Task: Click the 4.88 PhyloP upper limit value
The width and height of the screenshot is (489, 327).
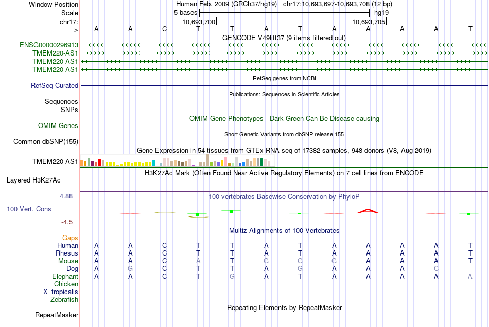Action: 66,196
